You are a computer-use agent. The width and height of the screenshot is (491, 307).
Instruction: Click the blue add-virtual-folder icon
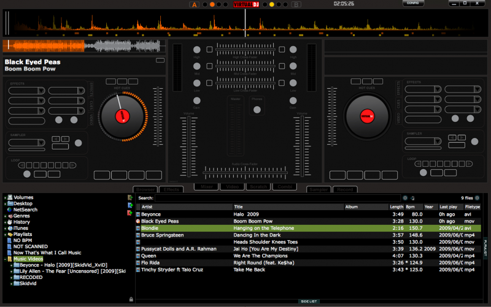pyautogui.click(x=130, y=205)
